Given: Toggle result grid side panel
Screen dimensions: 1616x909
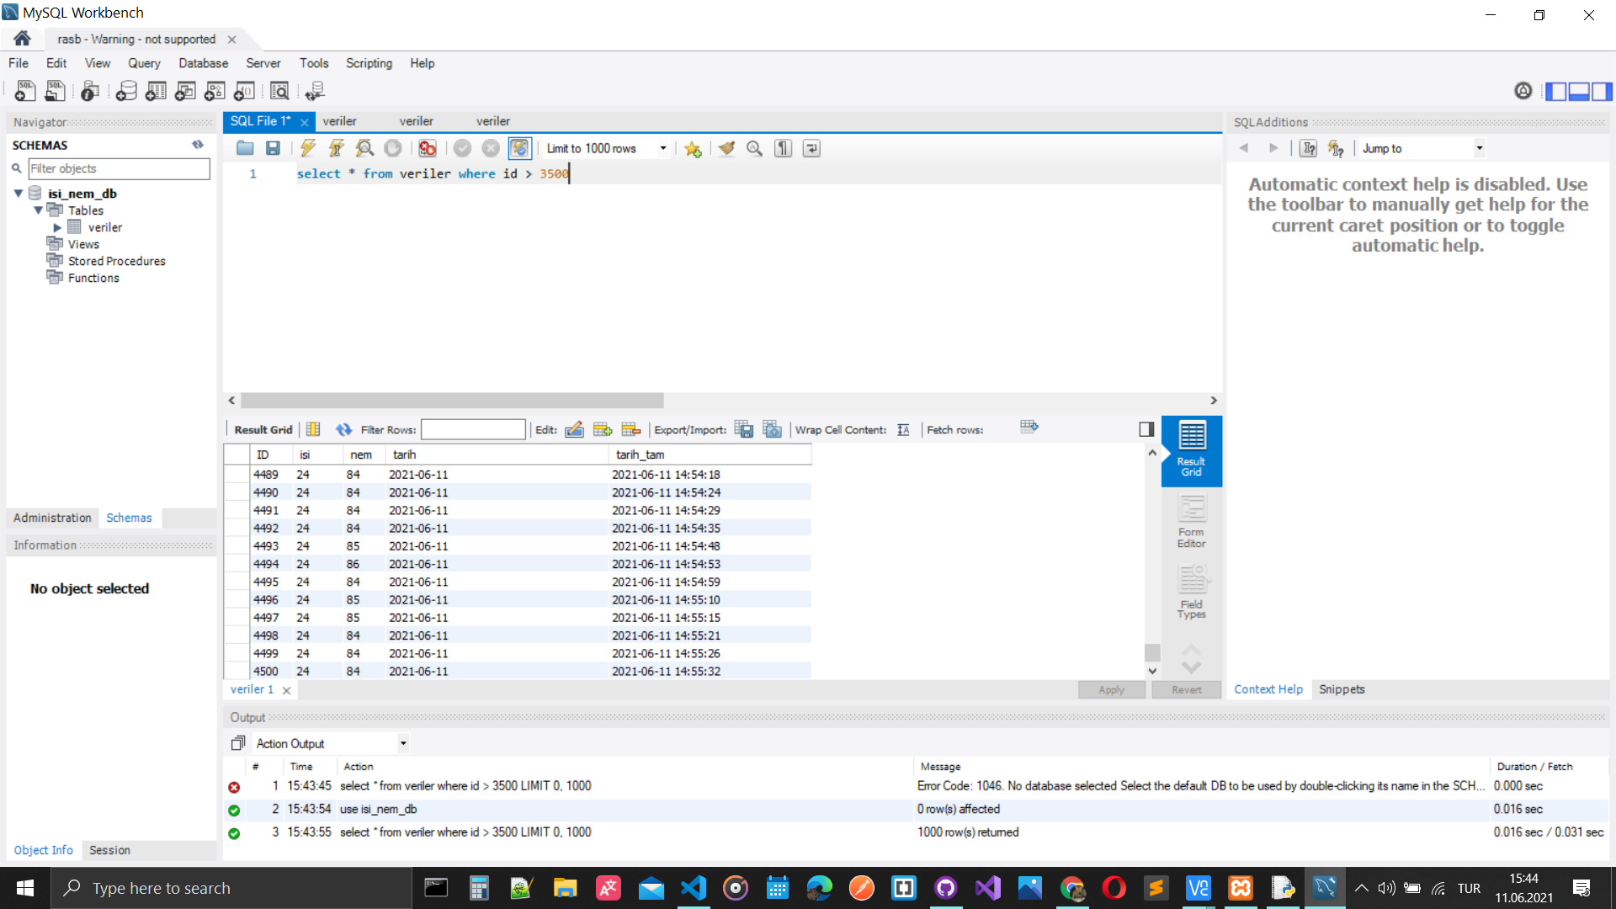Looking at the screenshot, I should [1146, 429].
